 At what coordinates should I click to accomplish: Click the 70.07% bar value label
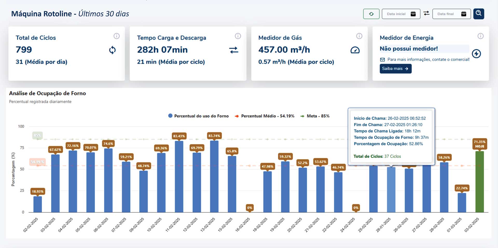pos(91,148)
